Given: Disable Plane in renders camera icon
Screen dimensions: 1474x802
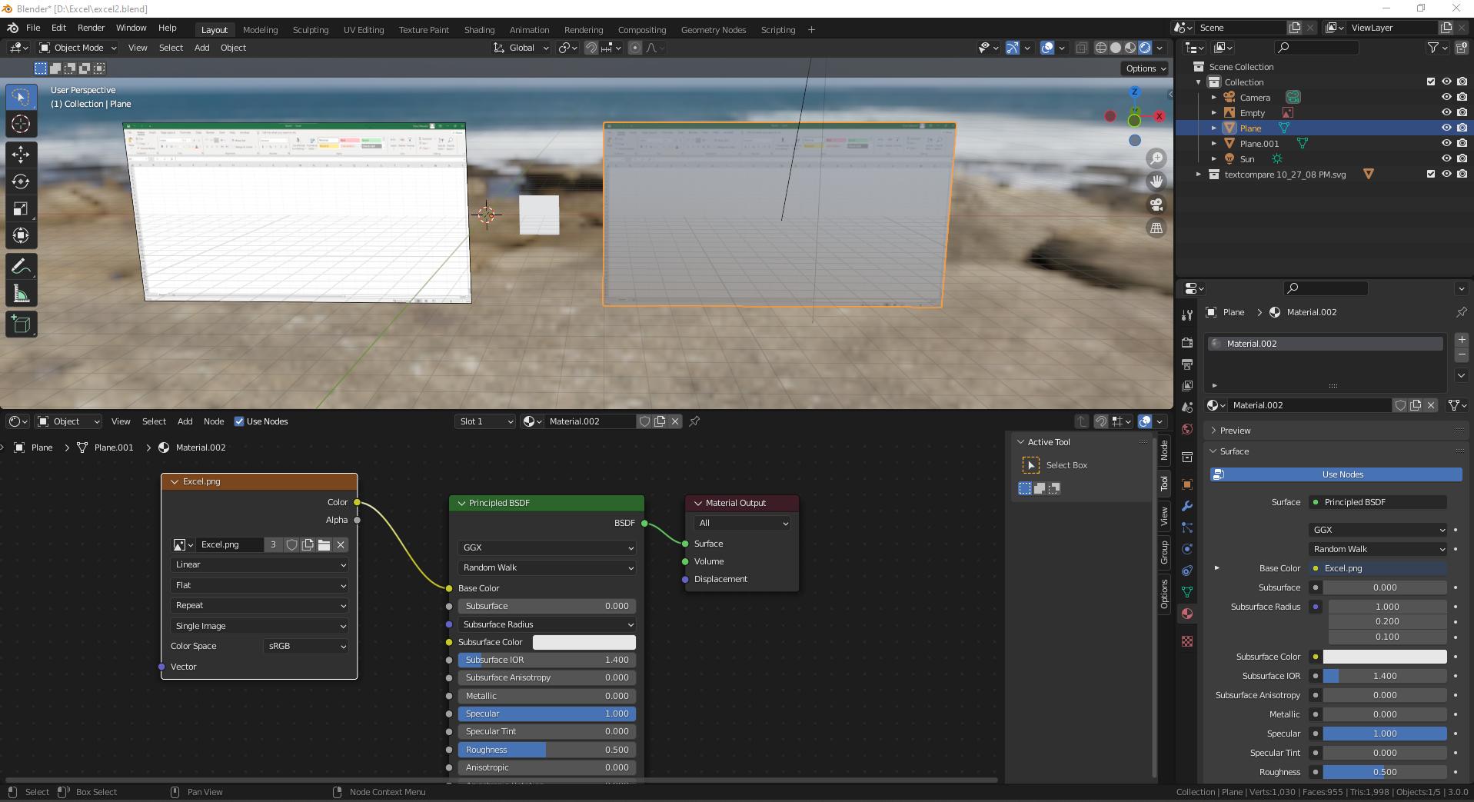Looking at the screenshot, I should tap(1462, 128).
